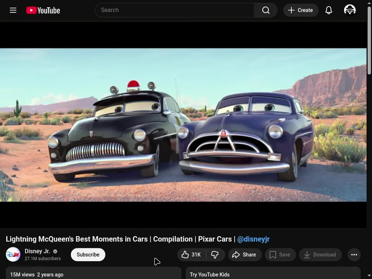The width and height of the screenshot is (372, 279).
Task: Open the hamburger guide menu
Action: [13, 10]
